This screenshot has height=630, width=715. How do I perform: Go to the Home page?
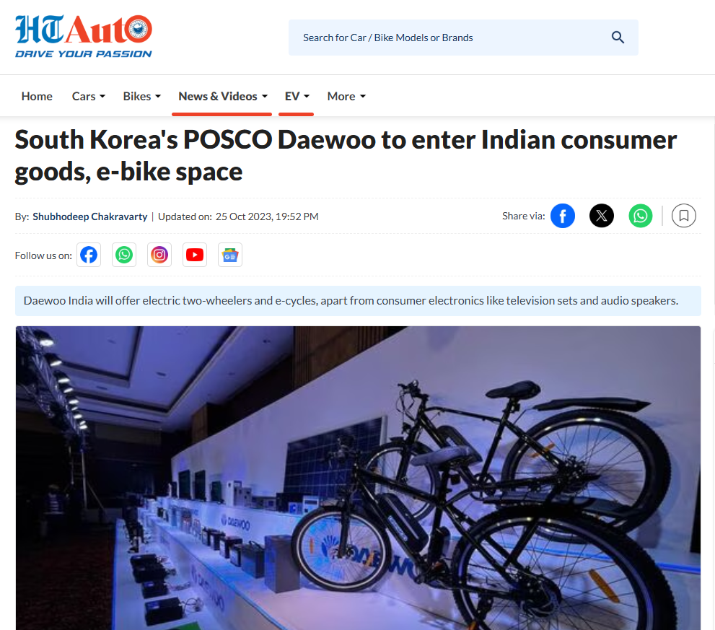[37, 96]
